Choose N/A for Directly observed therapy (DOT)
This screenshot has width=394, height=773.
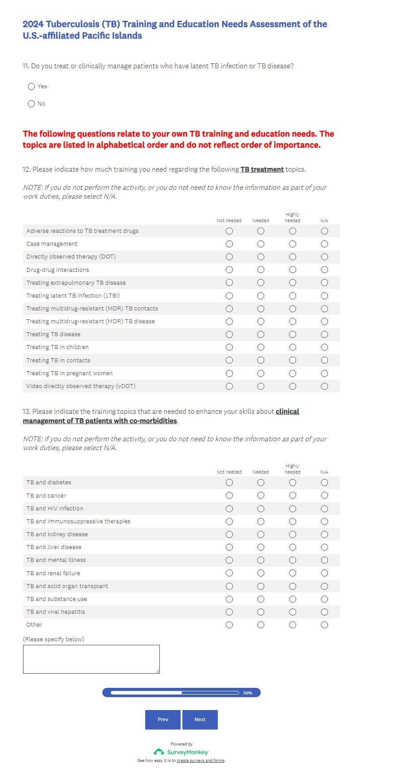324,257
